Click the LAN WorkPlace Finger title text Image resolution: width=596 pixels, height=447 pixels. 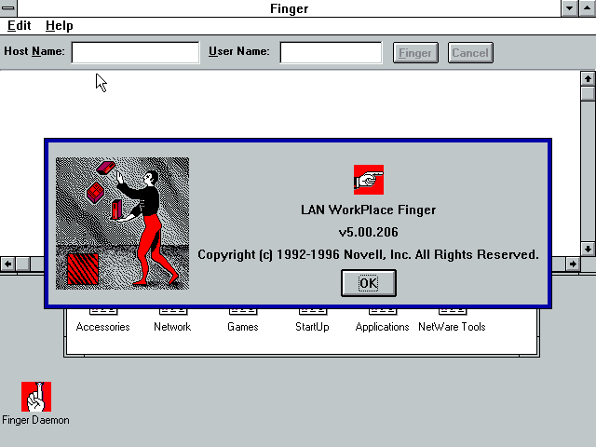pyautogui.click(x=369, y=210)
